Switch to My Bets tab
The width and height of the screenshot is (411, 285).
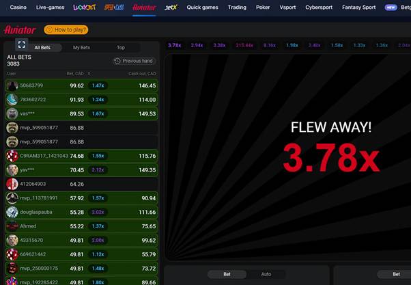pyautogui.click(x=81, y=48)
